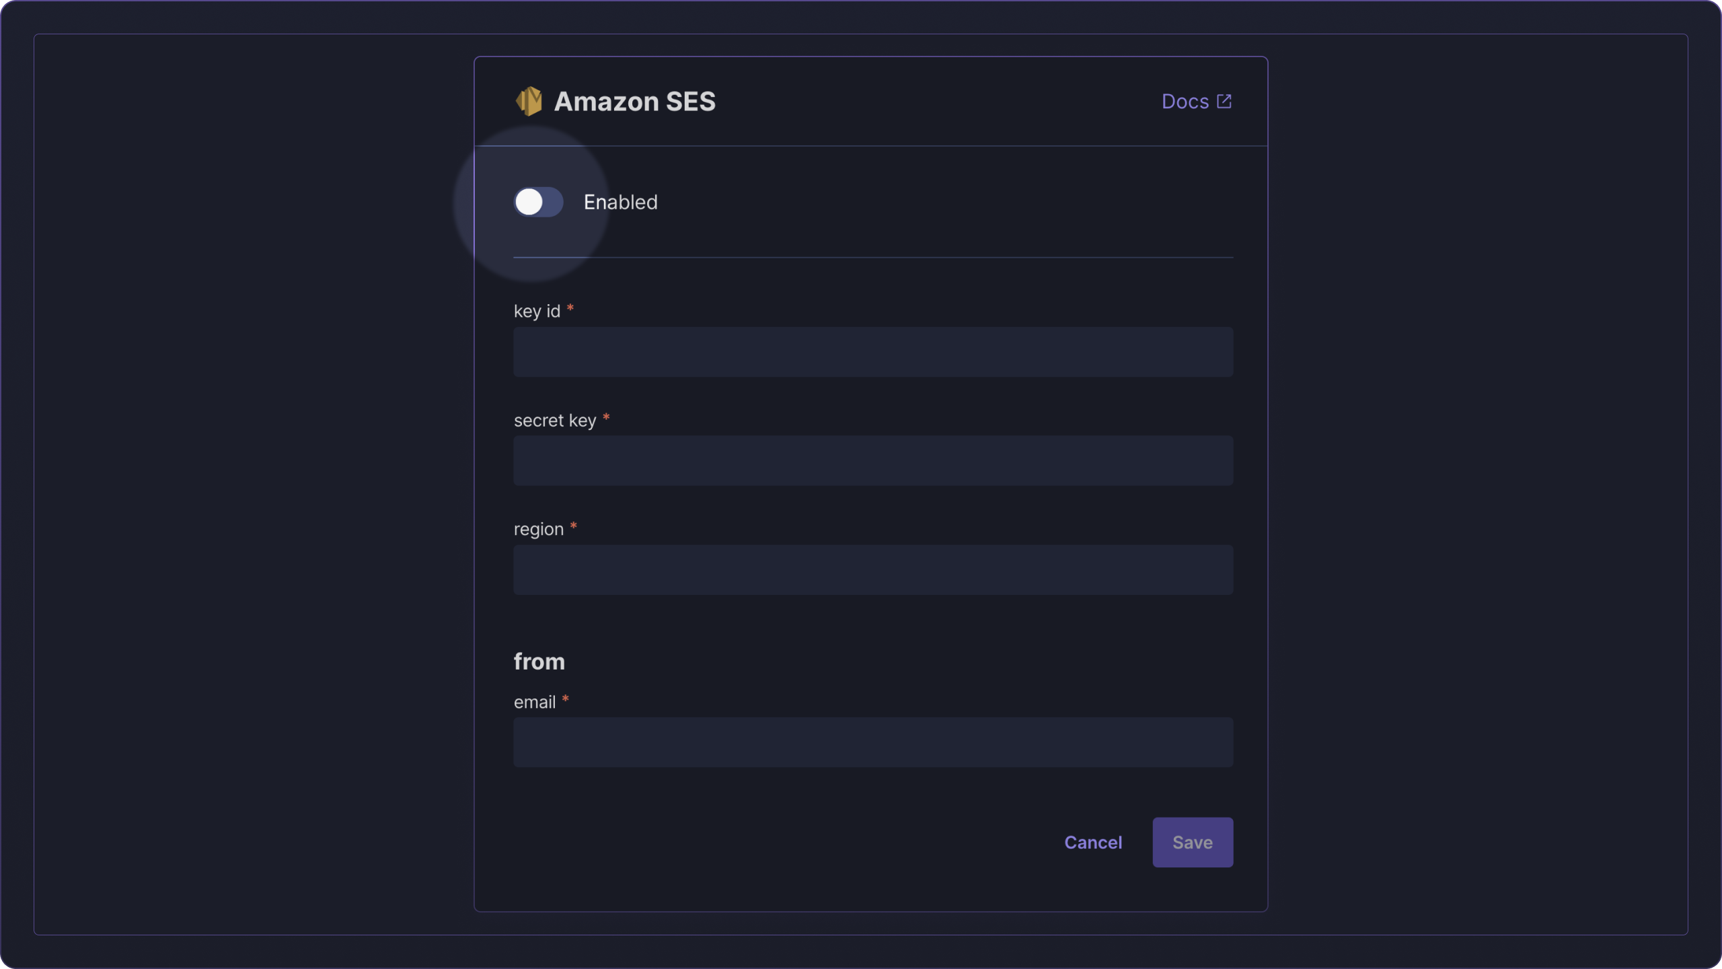Screen dimensions: 1722x969
Task: Click the external link icon beside Docs
Action: pos(1224,101)
